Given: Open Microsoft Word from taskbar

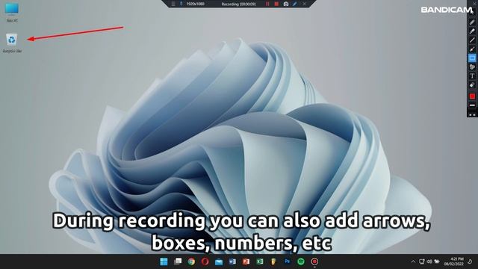Looking at the screenshot, I should [x=232, y=262].
